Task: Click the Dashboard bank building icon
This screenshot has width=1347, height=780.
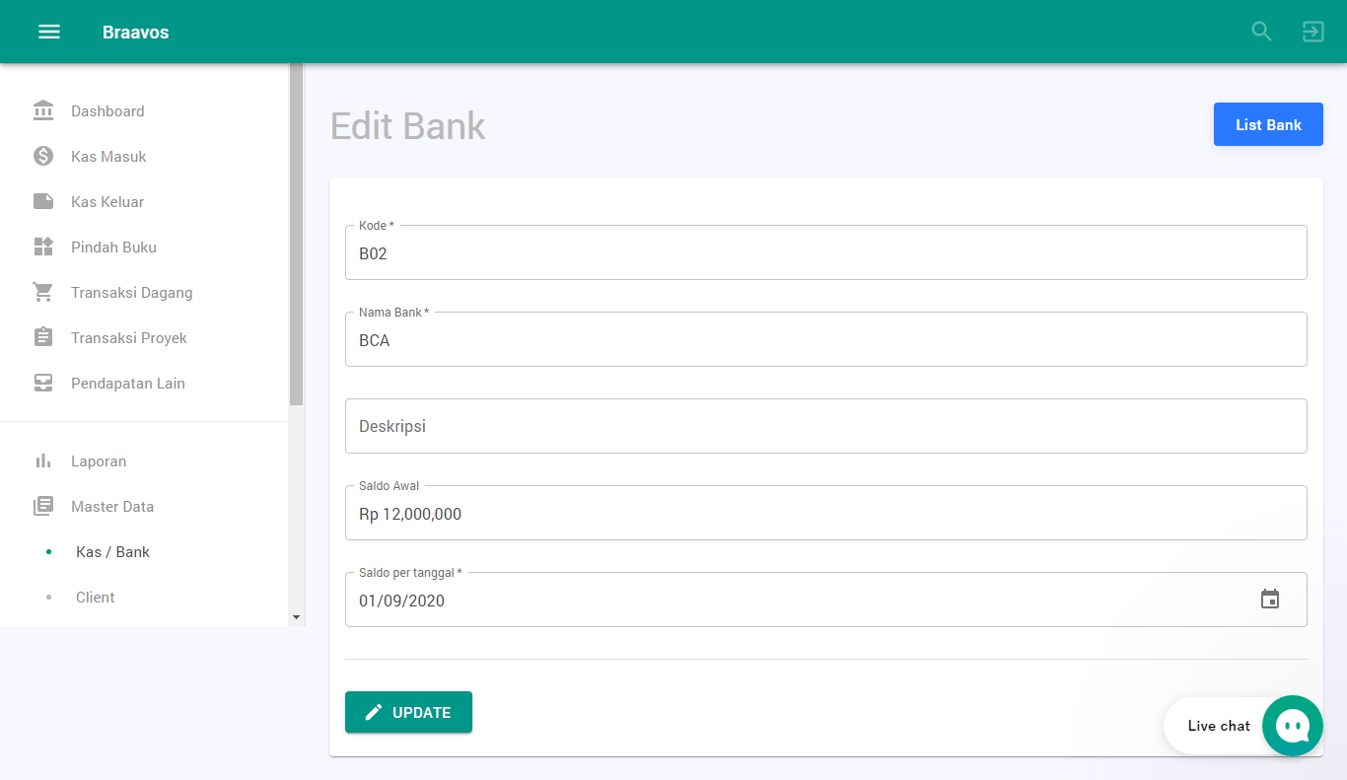Action: (43, 110)
